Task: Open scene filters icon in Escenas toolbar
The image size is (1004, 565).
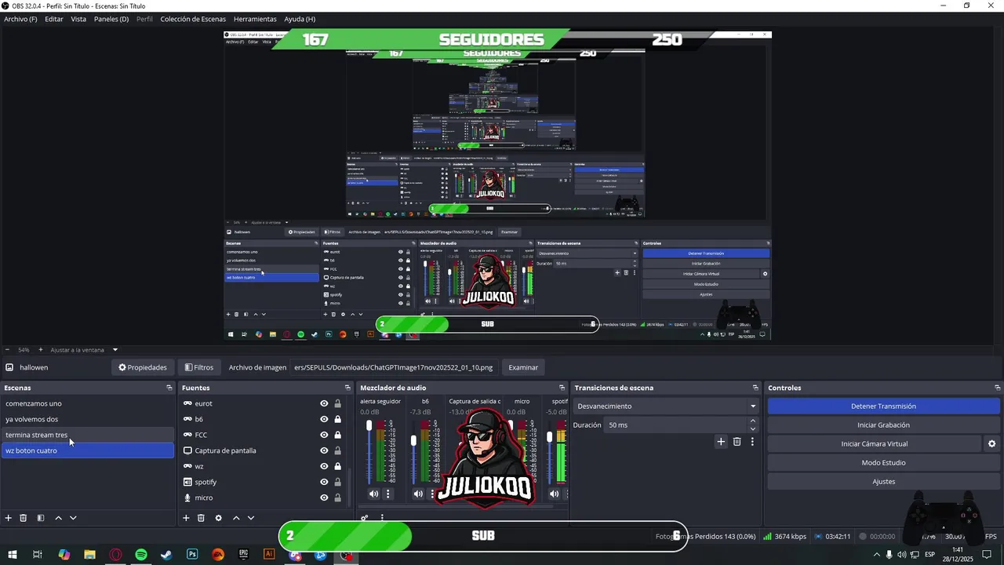Action: click(41, 518)
